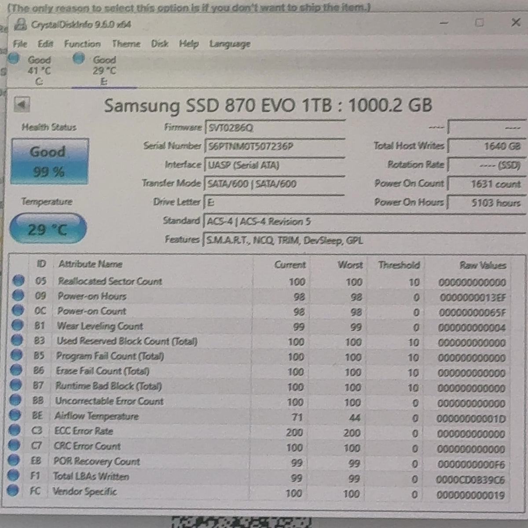Click status dot for Reallocated Sector Count
Viewport: 528px width, 528px height.
click(x=18, y=280)
